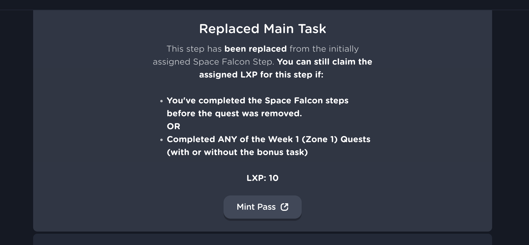Click the second bullet point dot
529x245 pixels.
click(161, 140)
